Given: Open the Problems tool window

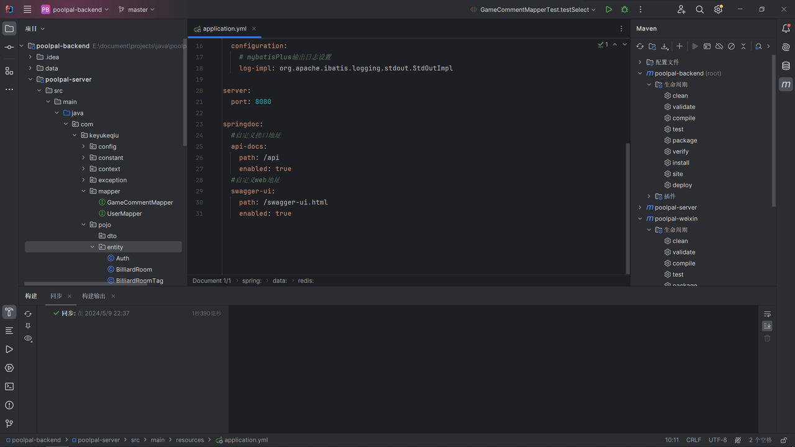Looking at the screenshot, I should pos(9,405).
